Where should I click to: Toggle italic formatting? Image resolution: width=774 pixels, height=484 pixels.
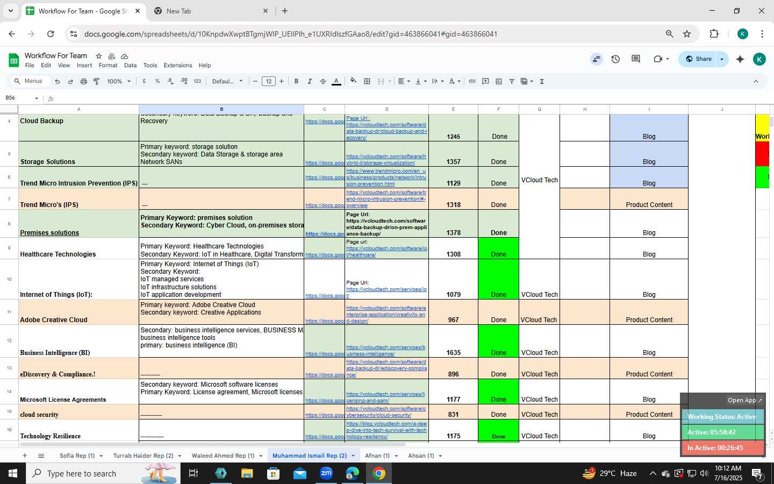(x=310, y=81)
